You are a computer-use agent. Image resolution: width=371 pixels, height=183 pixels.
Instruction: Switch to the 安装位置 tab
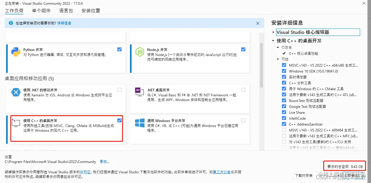(x=91, y=11)
